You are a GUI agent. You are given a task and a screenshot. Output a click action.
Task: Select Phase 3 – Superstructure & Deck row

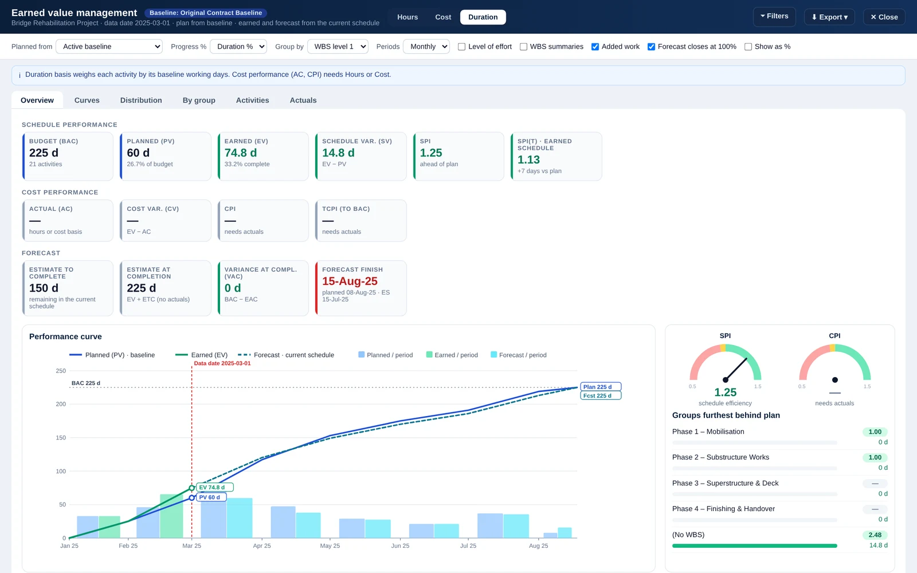tap(780, 488)
